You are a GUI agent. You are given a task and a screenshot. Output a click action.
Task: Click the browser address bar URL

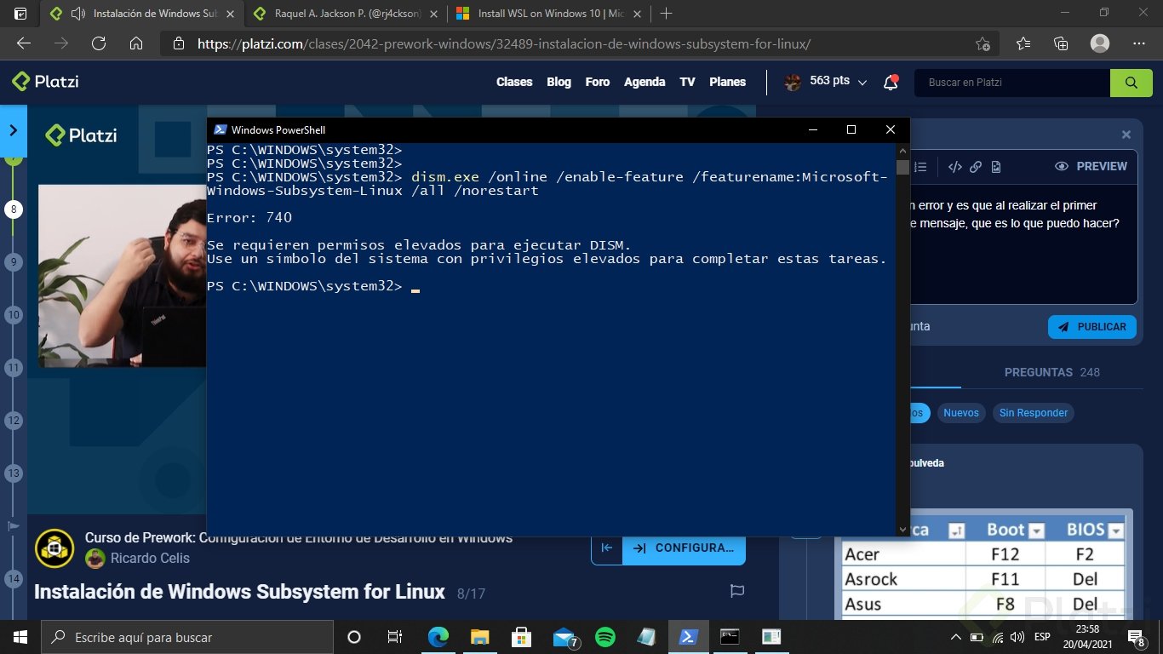(503, 43)
